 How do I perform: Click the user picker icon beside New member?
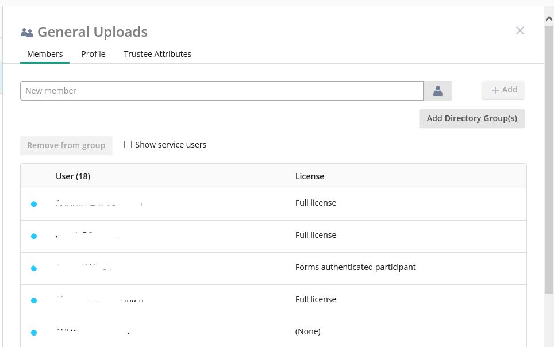click(x=437, y=91)
